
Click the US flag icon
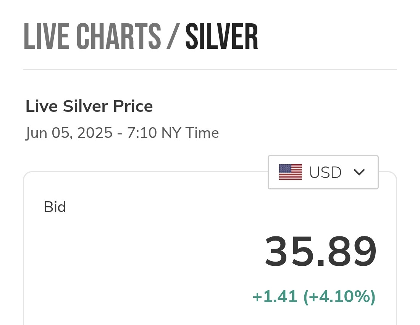[x=290, y=172]
